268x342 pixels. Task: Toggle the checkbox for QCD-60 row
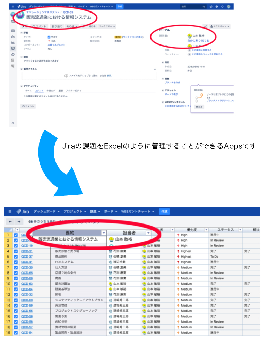click(x=16, y=300)
